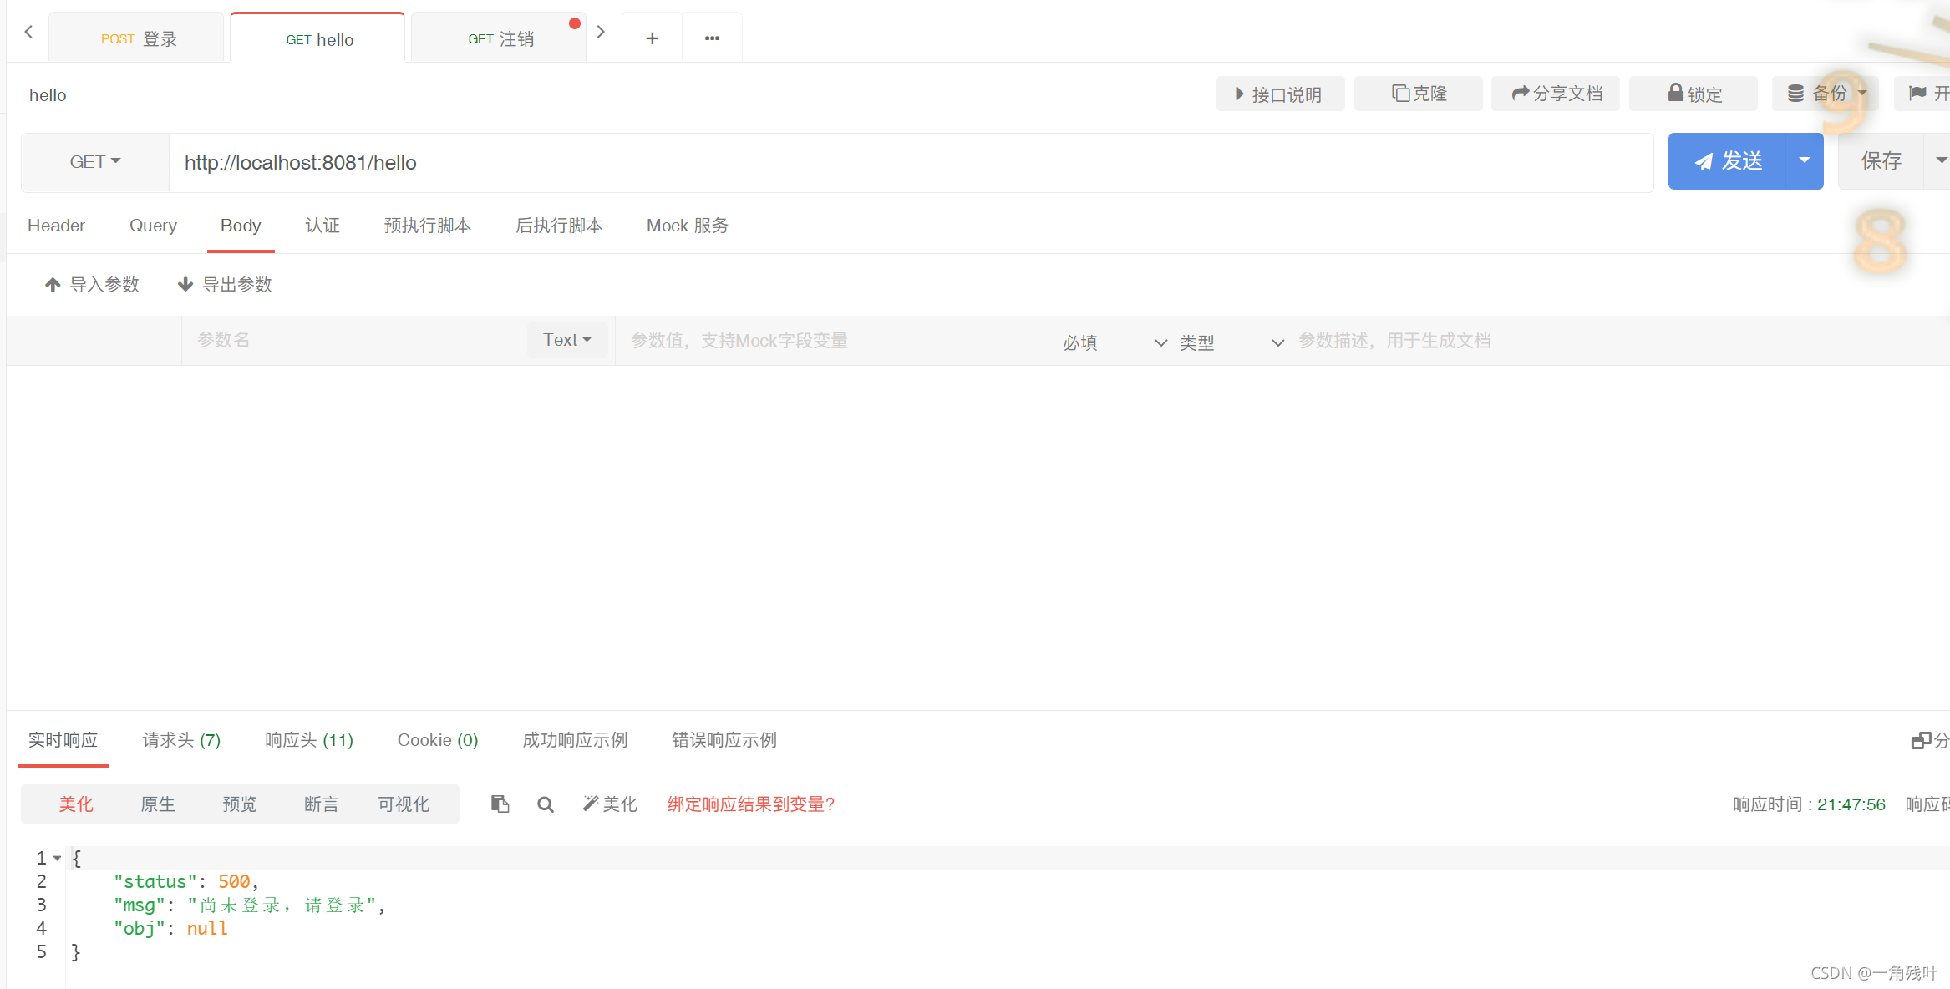Image resolution: width=1950 pixels, height=989 pixels.
Task: Open the Mock 服务 tab
Action: (687, 225)
